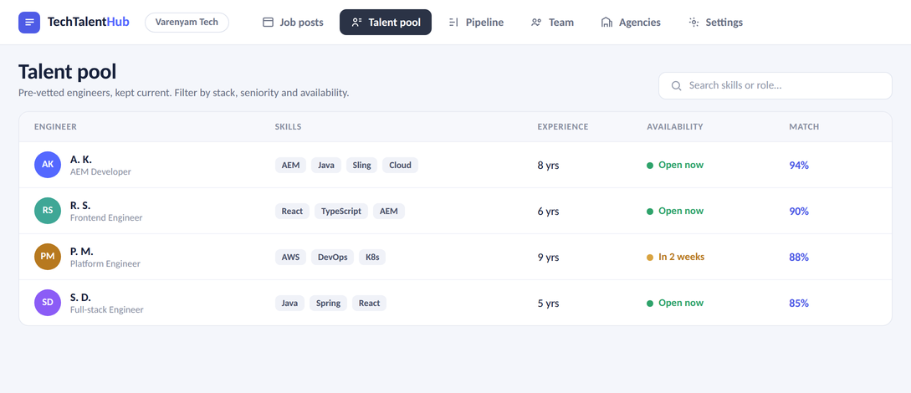911x393 pixels.
Task: Click the Spring skill tag
Action: [328, 303]
